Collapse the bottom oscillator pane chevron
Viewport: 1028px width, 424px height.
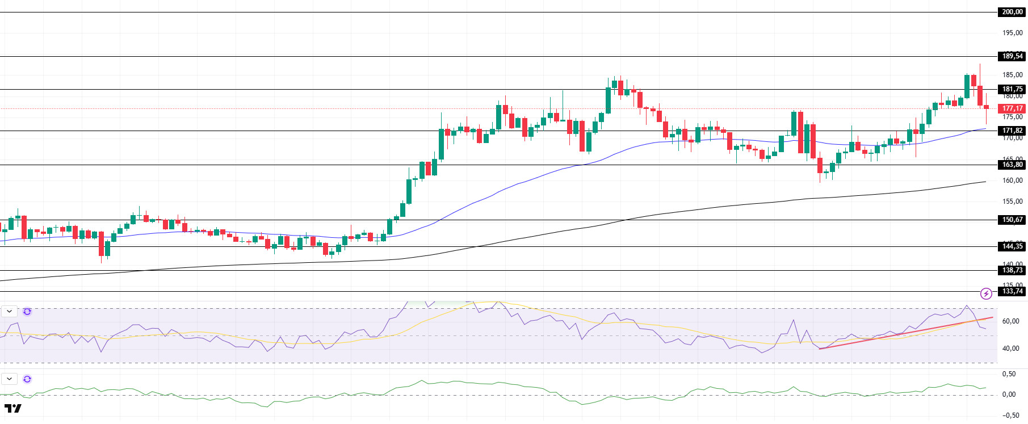(10, 379)
